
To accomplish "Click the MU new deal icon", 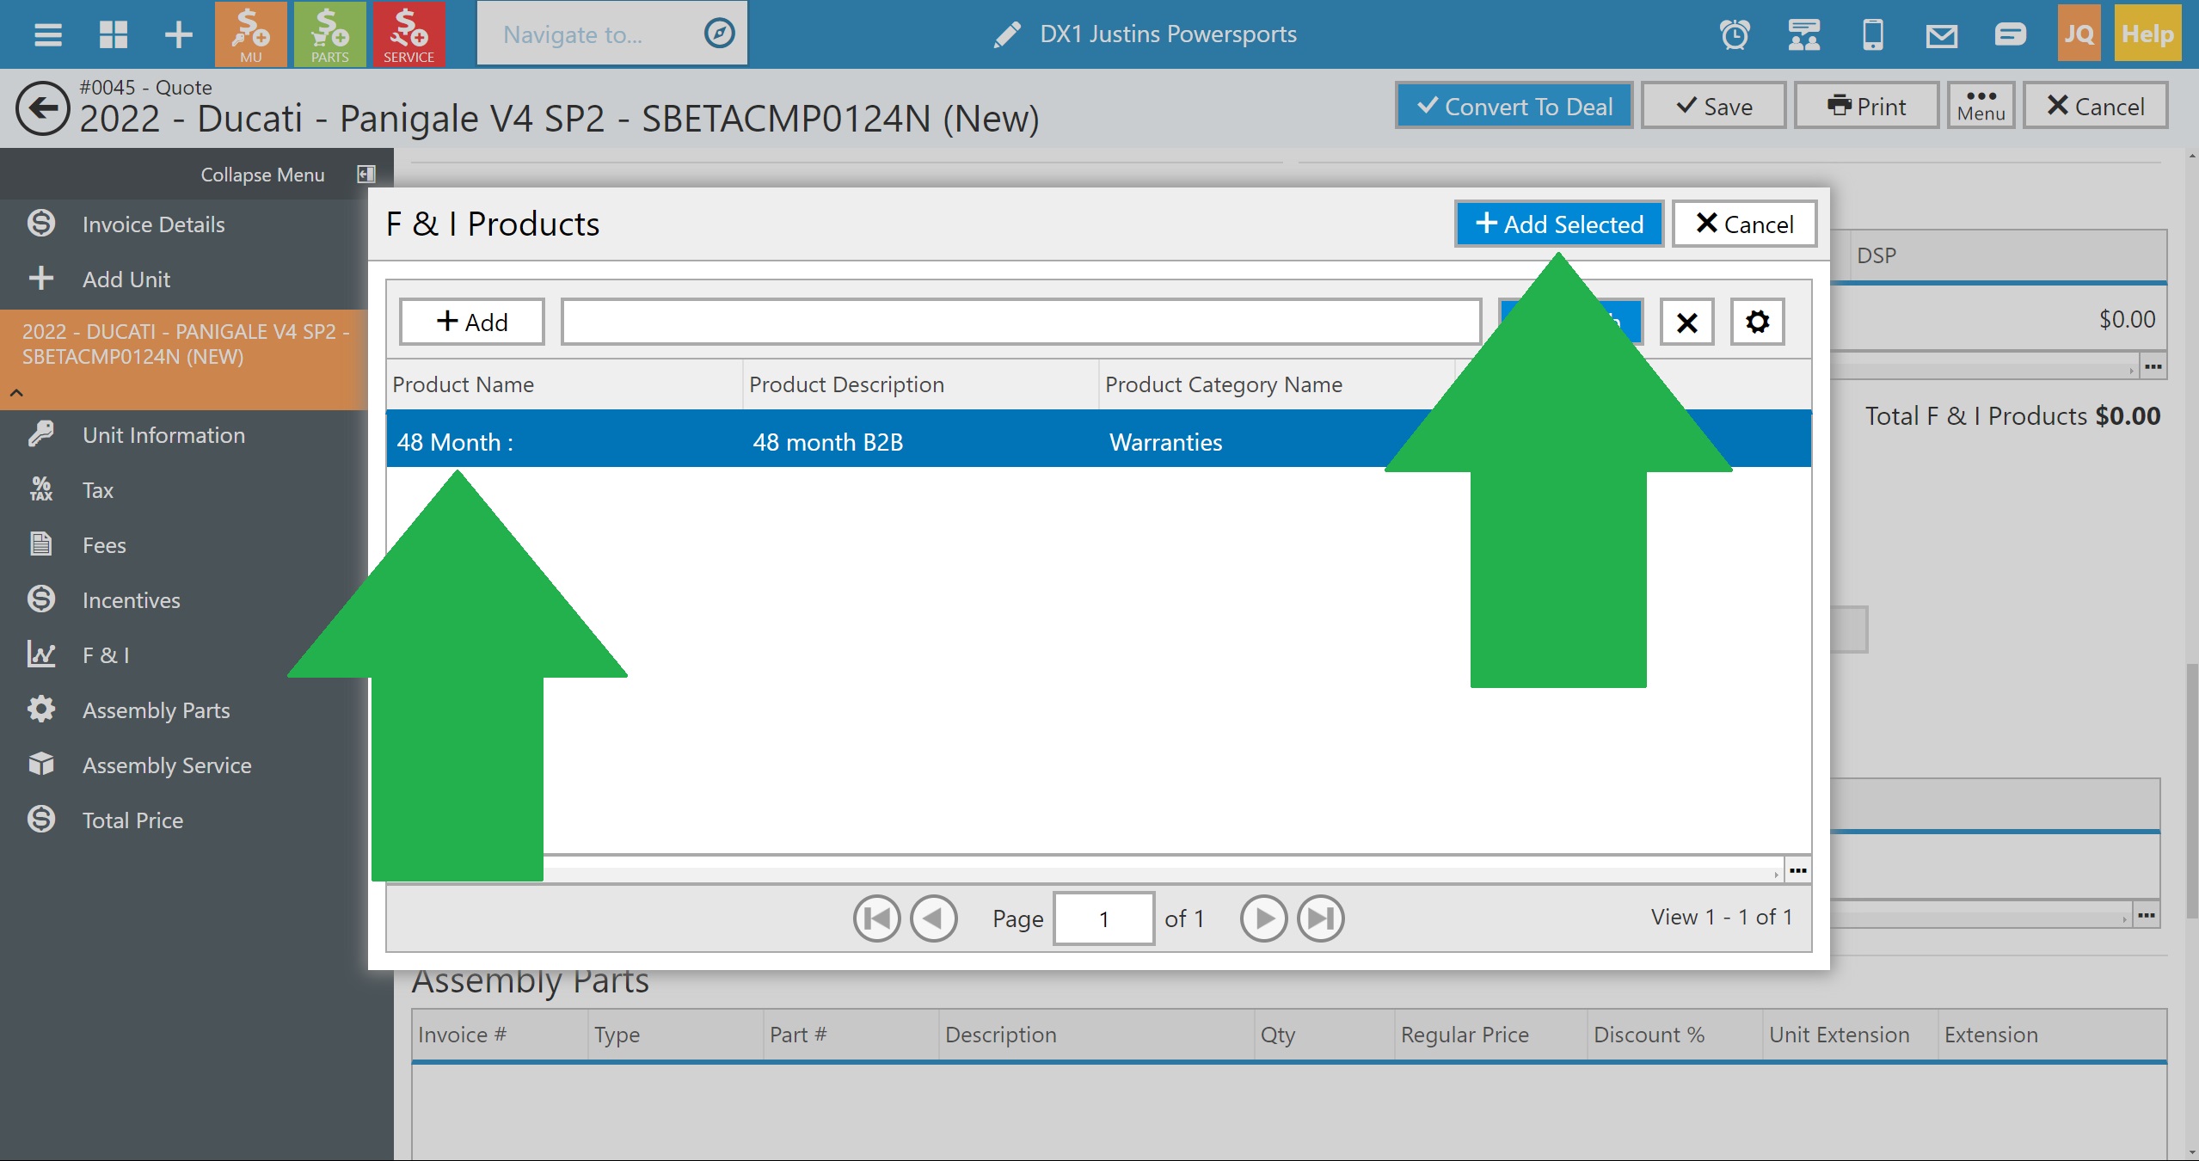I will pos(250,34).
